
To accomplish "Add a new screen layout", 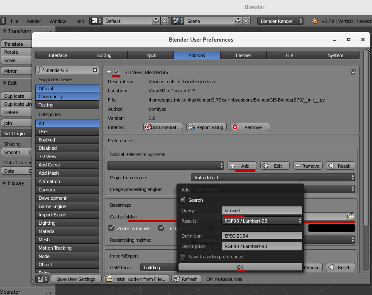I will point(156,21).
